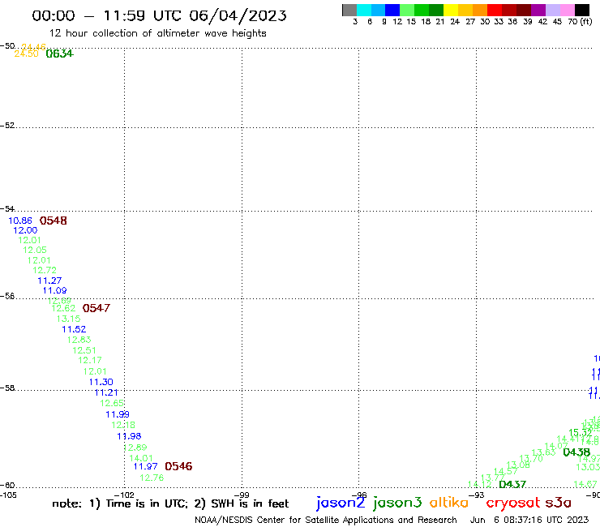
Task: Click the latitude axis label '-54'
Action: [x=7, y=209]
